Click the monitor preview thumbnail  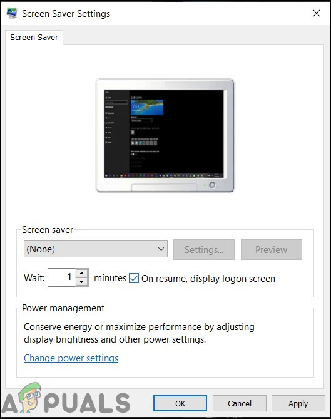(x=165, y=135)
